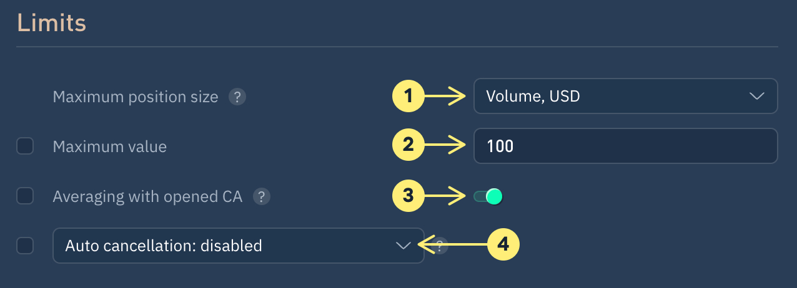Click the Maximum value input showing 100
The height and width of the screenshot is (288, 797).
pyautogui.click(x=625, y=146)
